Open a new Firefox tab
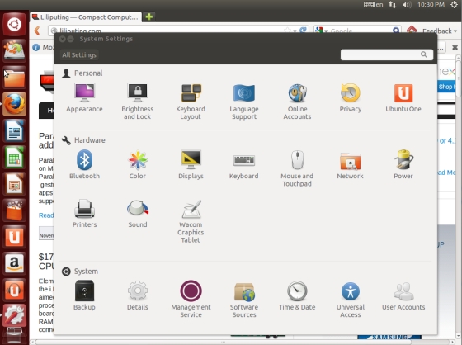Viewport: 462px width, 345px height. (149, 17)
